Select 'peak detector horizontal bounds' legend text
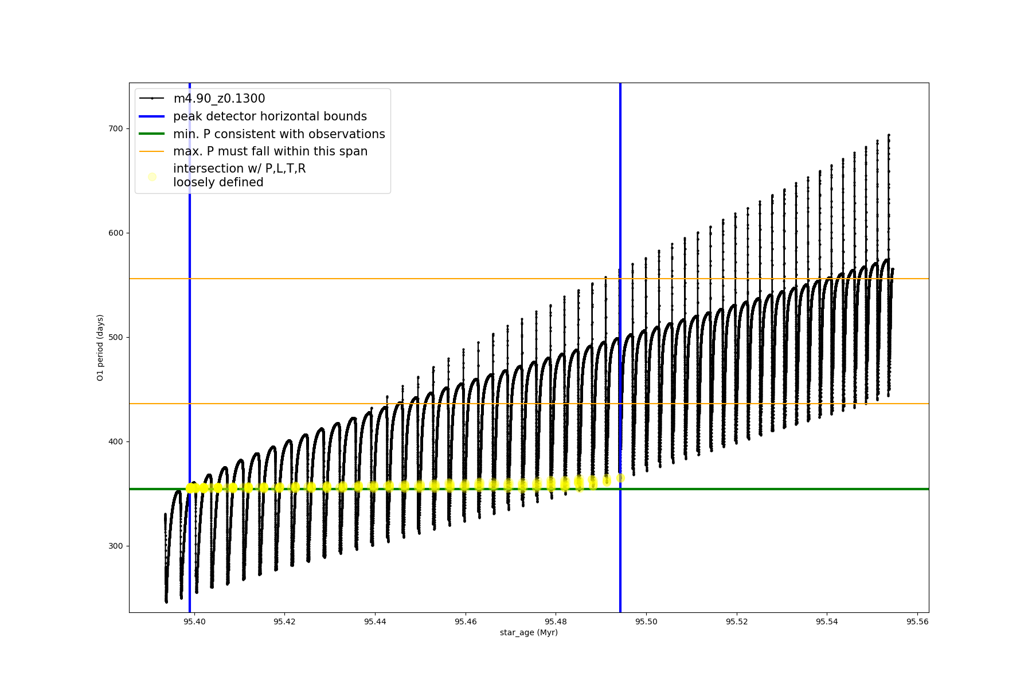Image resolution: width=1032 pixels, height=688 pixels. point(269,116)
